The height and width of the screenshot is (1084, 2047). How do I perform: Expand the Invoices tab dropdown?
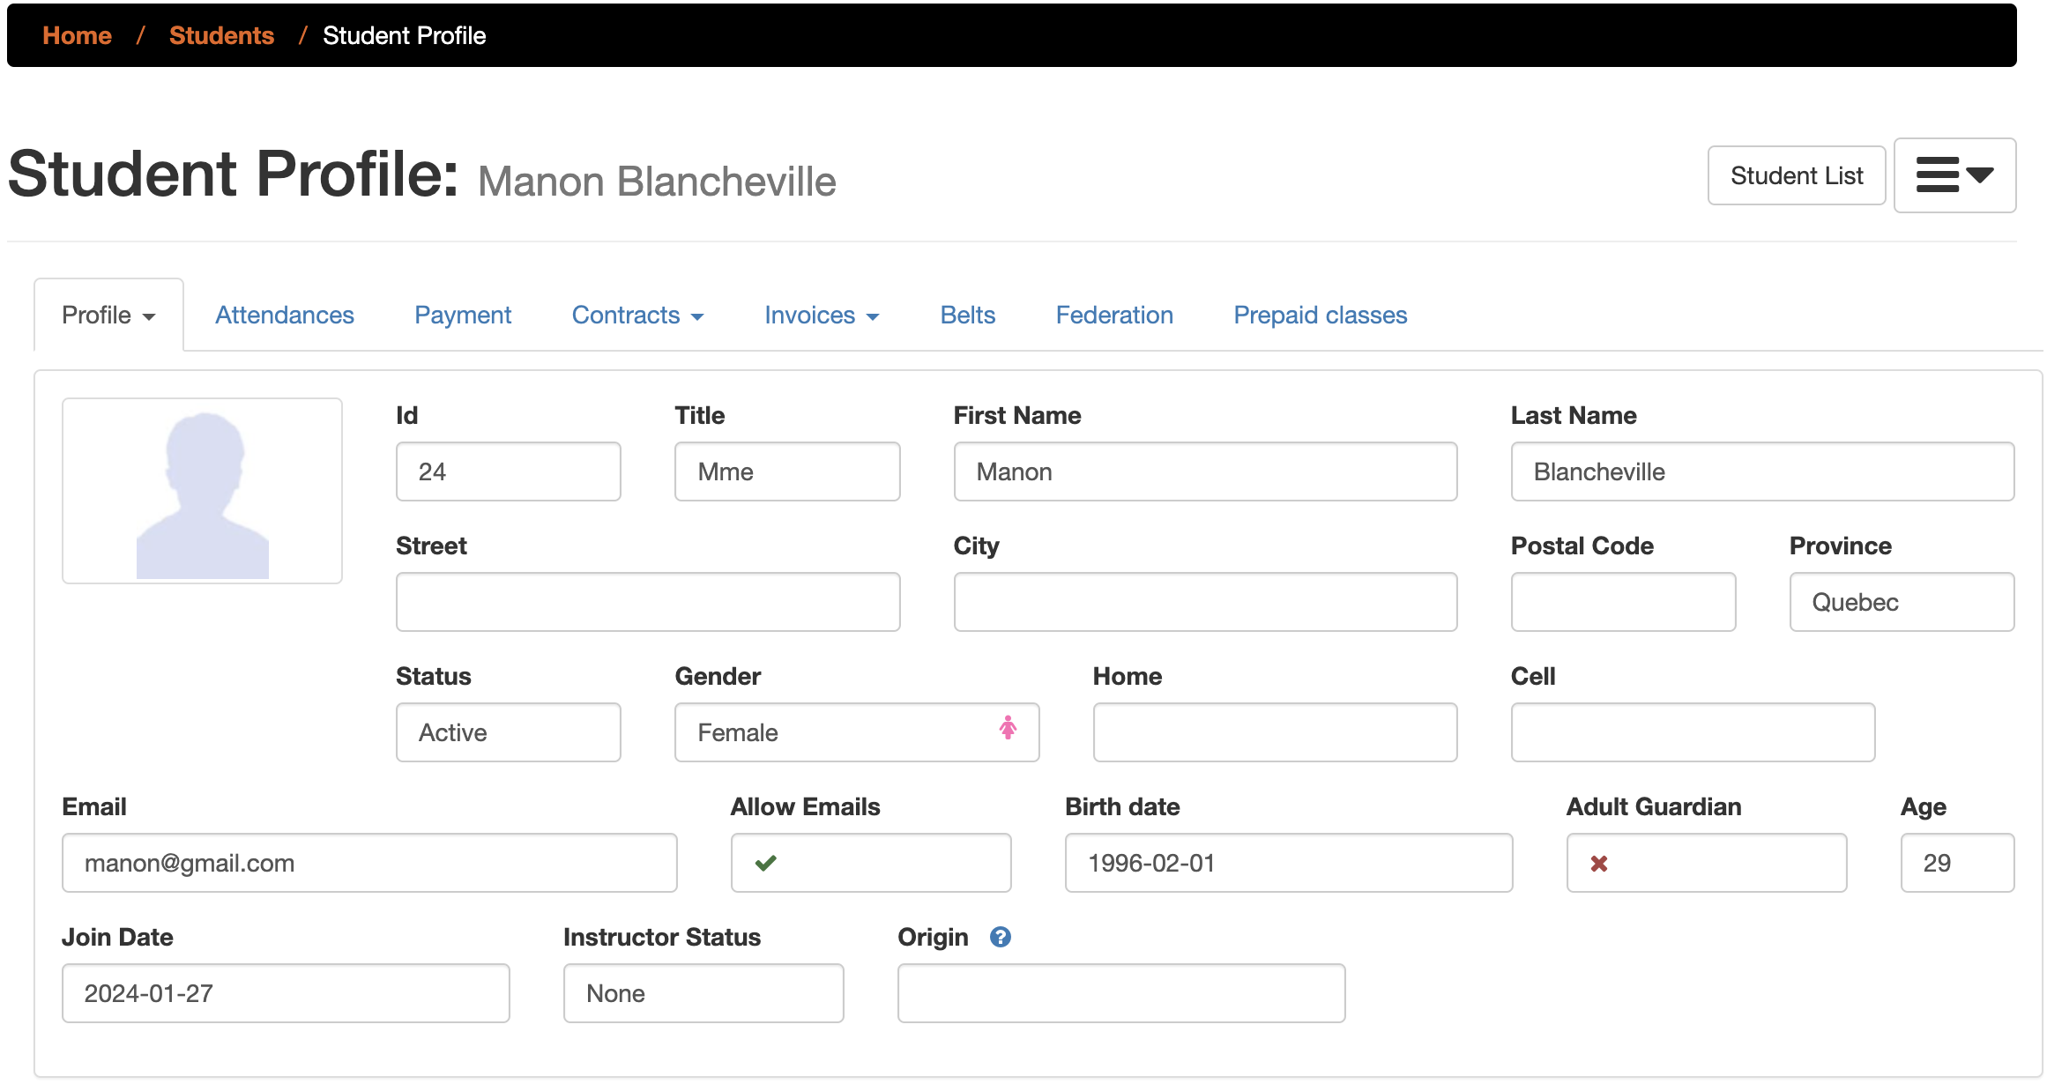coord(822,316)
